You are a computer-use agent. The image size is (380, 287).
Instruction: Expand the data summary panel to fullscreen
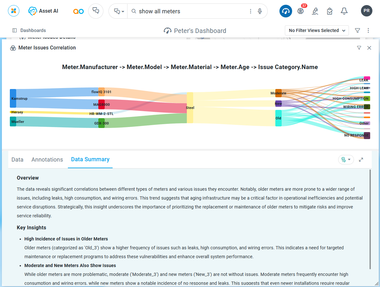tap(361, 160)
